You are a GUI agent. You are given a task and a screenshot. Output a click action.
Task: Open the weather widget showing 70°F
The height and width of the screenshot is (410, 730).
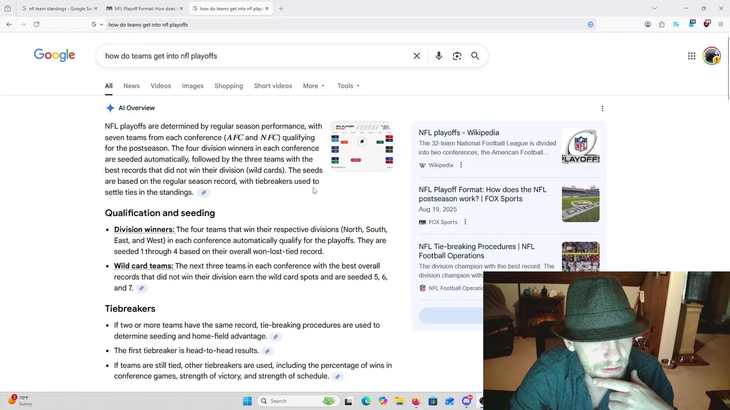click(21, 401)
